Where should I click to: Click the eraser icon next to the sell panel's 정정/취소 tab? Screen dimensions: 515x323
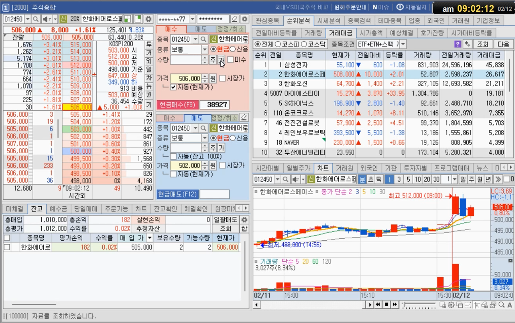pyautogui.click(x=244, y=117)
